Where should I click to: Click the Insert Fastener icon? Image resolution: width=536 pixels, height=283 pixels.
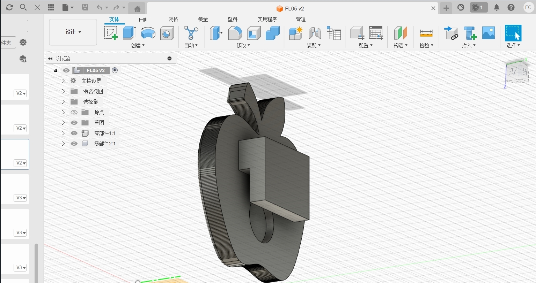click(x=470, y=33)
